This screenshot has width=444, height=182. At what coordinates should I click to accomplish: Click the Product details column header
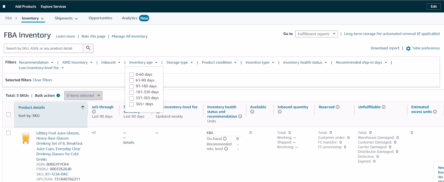pos(32,107)
